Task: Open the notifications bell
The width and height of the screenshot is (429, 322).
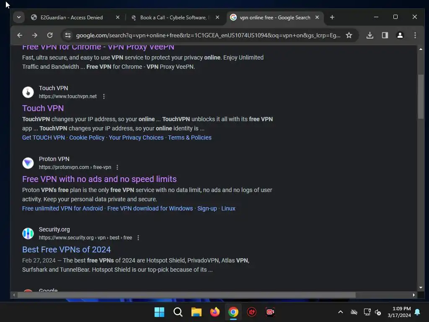Action: 418,312
